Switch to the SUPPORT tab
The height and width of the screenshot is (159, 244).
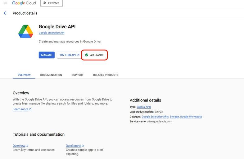[78, 75]
